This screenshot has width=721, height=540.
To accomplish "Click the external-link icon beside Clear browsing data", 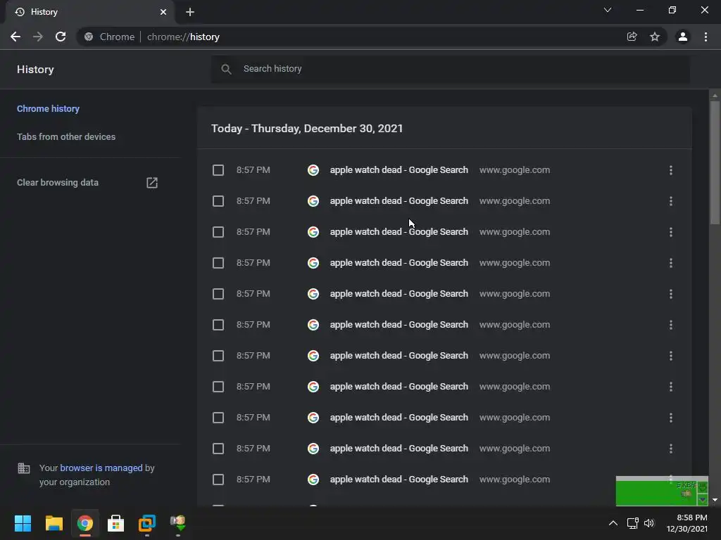I will click(152, 183).
